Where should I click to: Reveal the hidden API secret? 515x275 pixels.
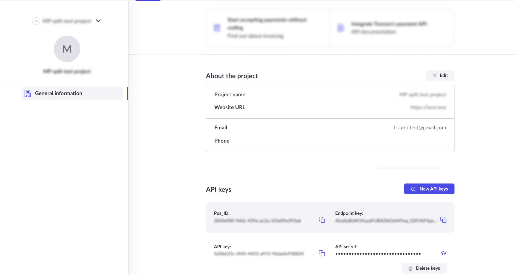[443, 254]
